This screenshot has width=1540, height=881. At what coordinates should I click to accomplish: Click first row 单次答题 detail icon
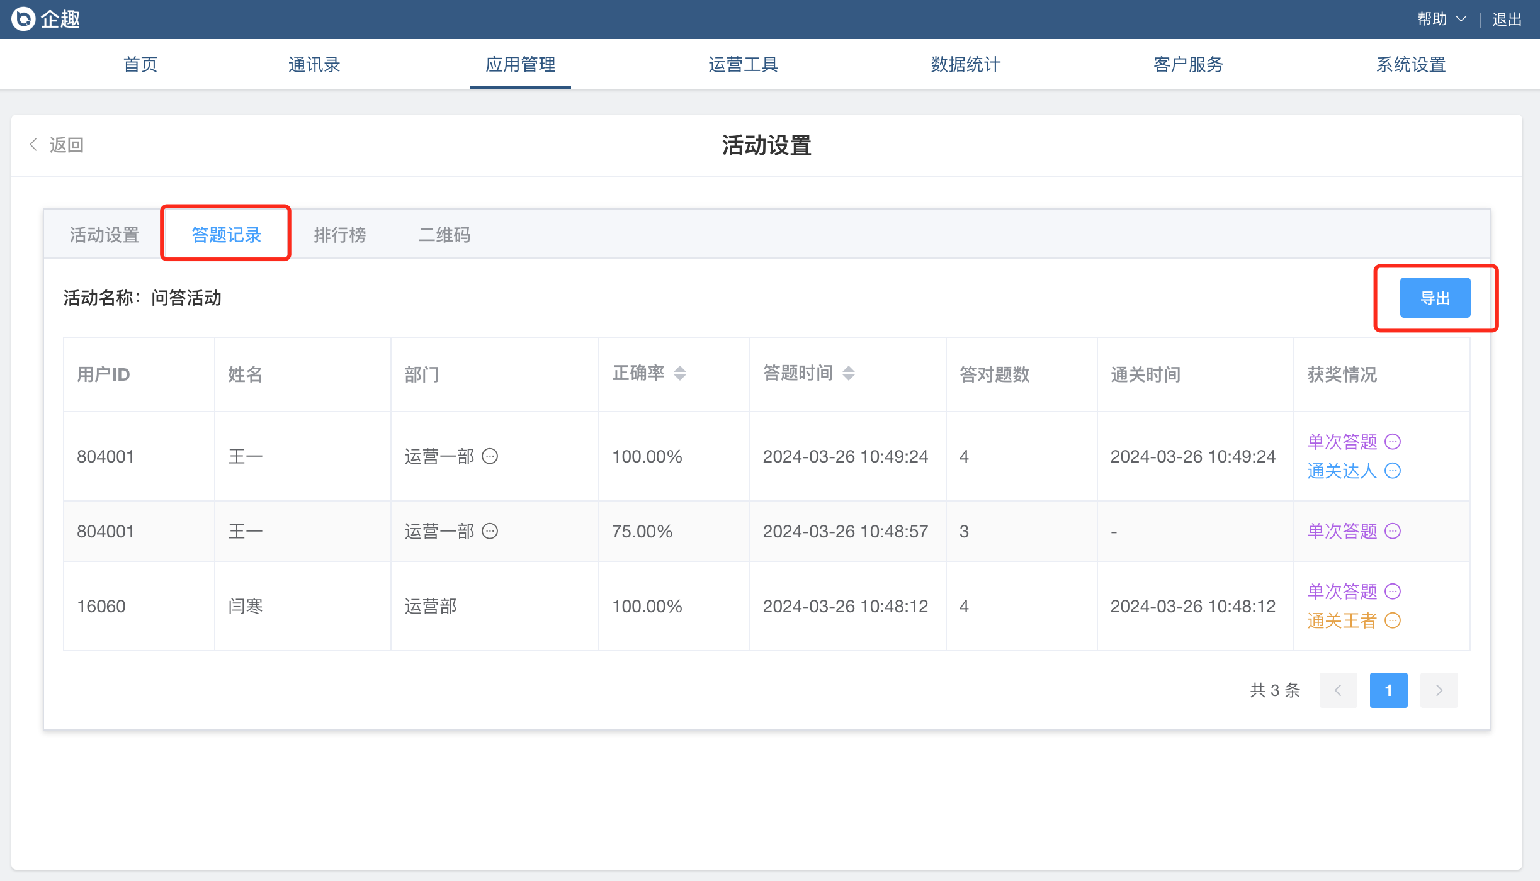click(1393, 442)
